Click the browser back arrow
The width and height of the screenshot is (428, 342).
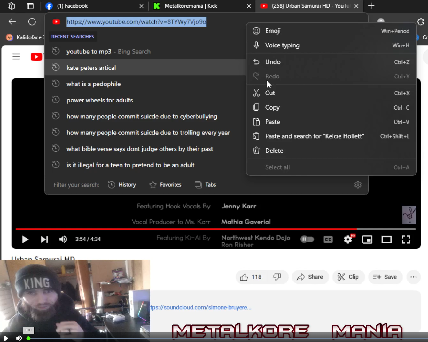[x=12, y=22]
